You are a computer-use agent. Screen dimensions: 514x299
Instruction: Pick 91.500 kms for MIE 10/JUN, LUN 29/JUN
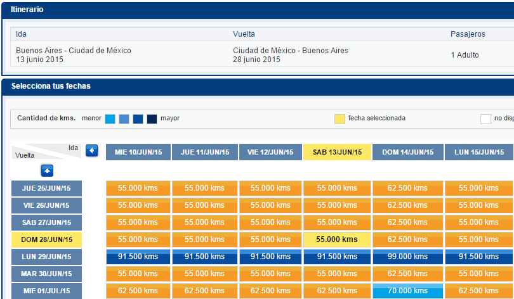(138, 257)
